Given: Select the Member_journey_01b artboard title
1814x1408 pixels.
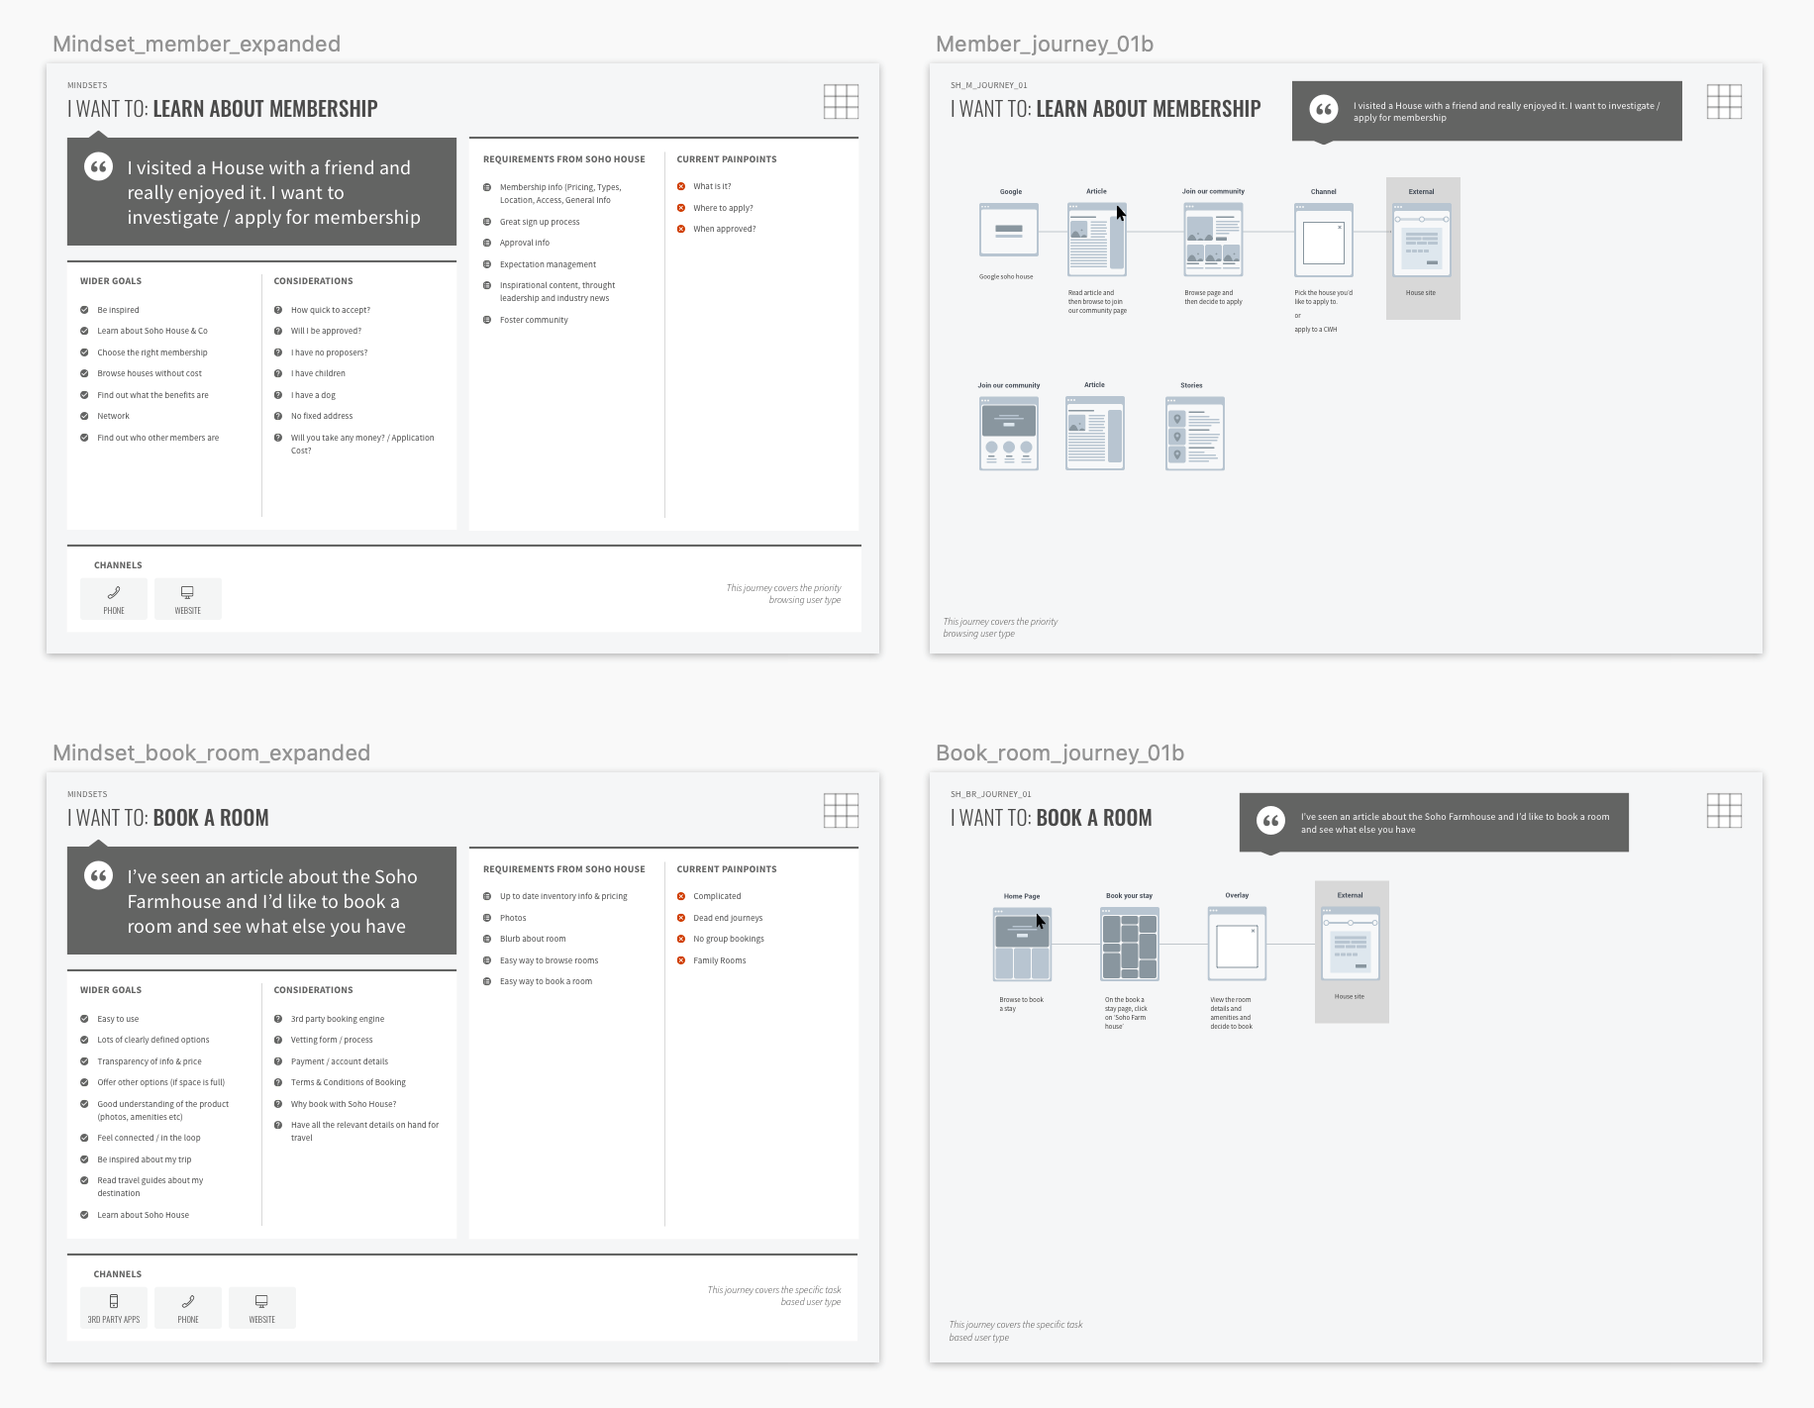Looking at the screenshot, I should pyautogui.click(x=1045, y=44).
